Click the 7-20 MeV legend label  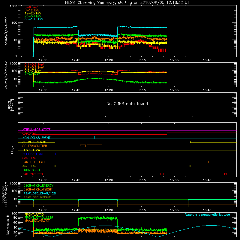click(x=32, y=73)
